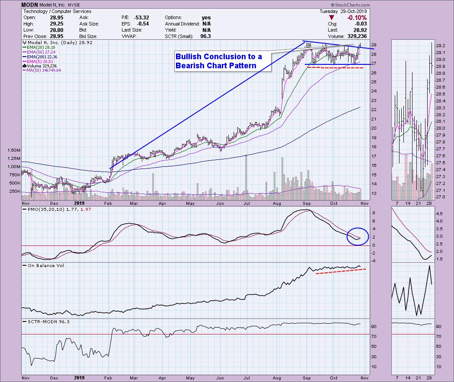This screenshot has height=382, width=454.
Task: Click the Bullish Conclusion annotation text box
Action: [223, 61]
